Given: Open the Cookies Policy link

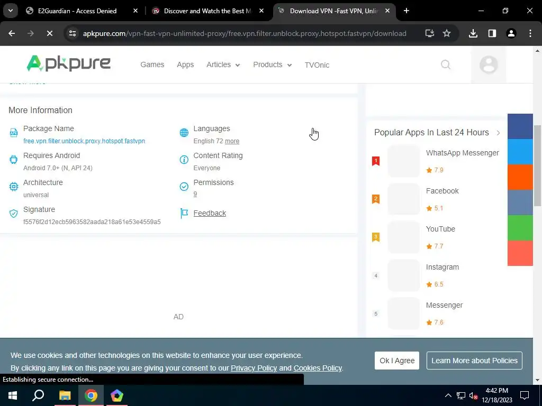Looking at the screenshot, I should click(318, 368).
